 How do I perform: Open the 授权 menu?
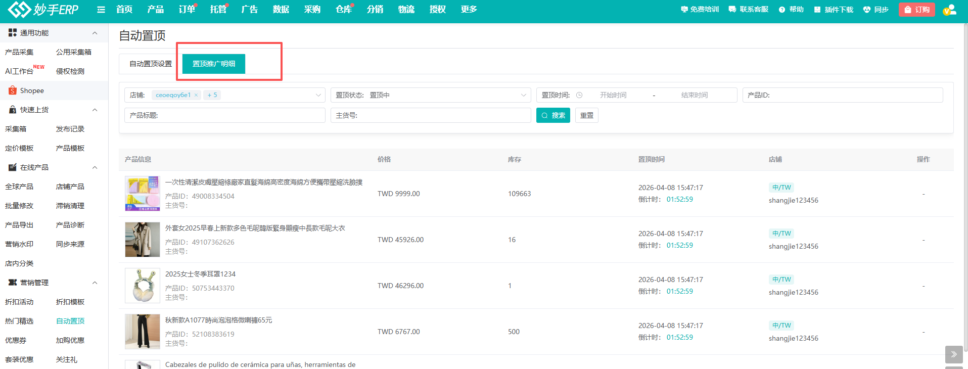pos(438,9)
